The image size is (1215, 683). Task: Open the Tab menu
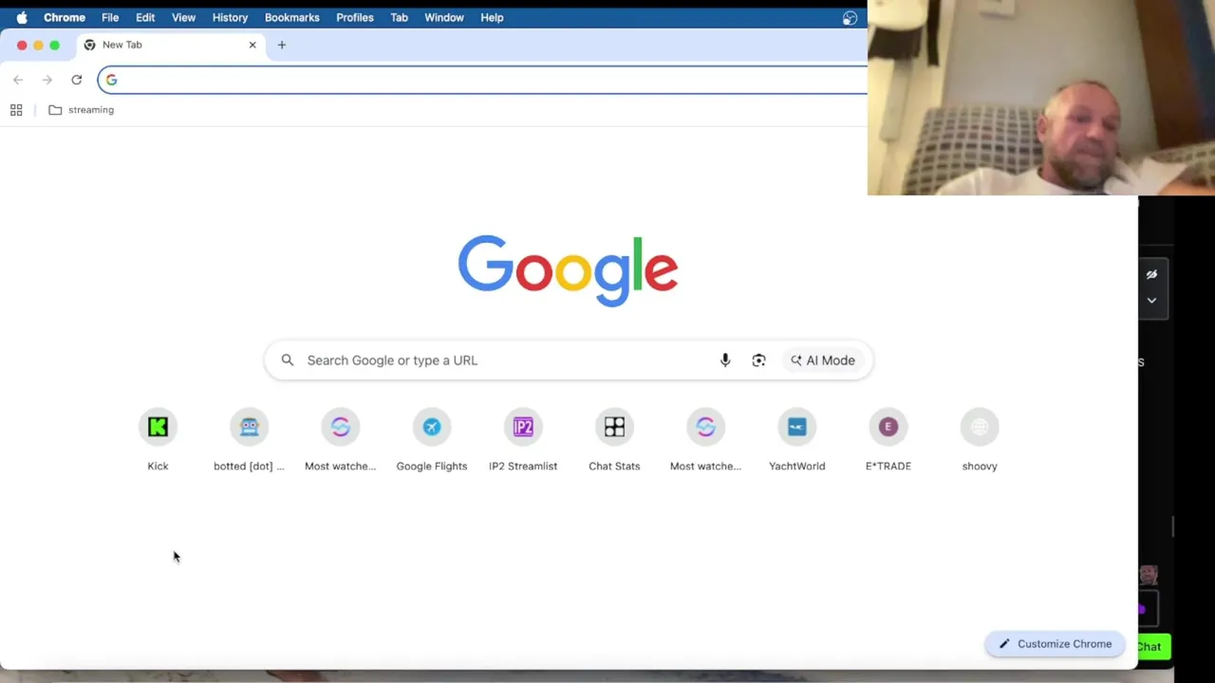point(399,17)
